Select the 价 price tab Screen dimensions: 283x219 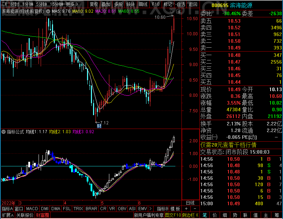(215, 215)
